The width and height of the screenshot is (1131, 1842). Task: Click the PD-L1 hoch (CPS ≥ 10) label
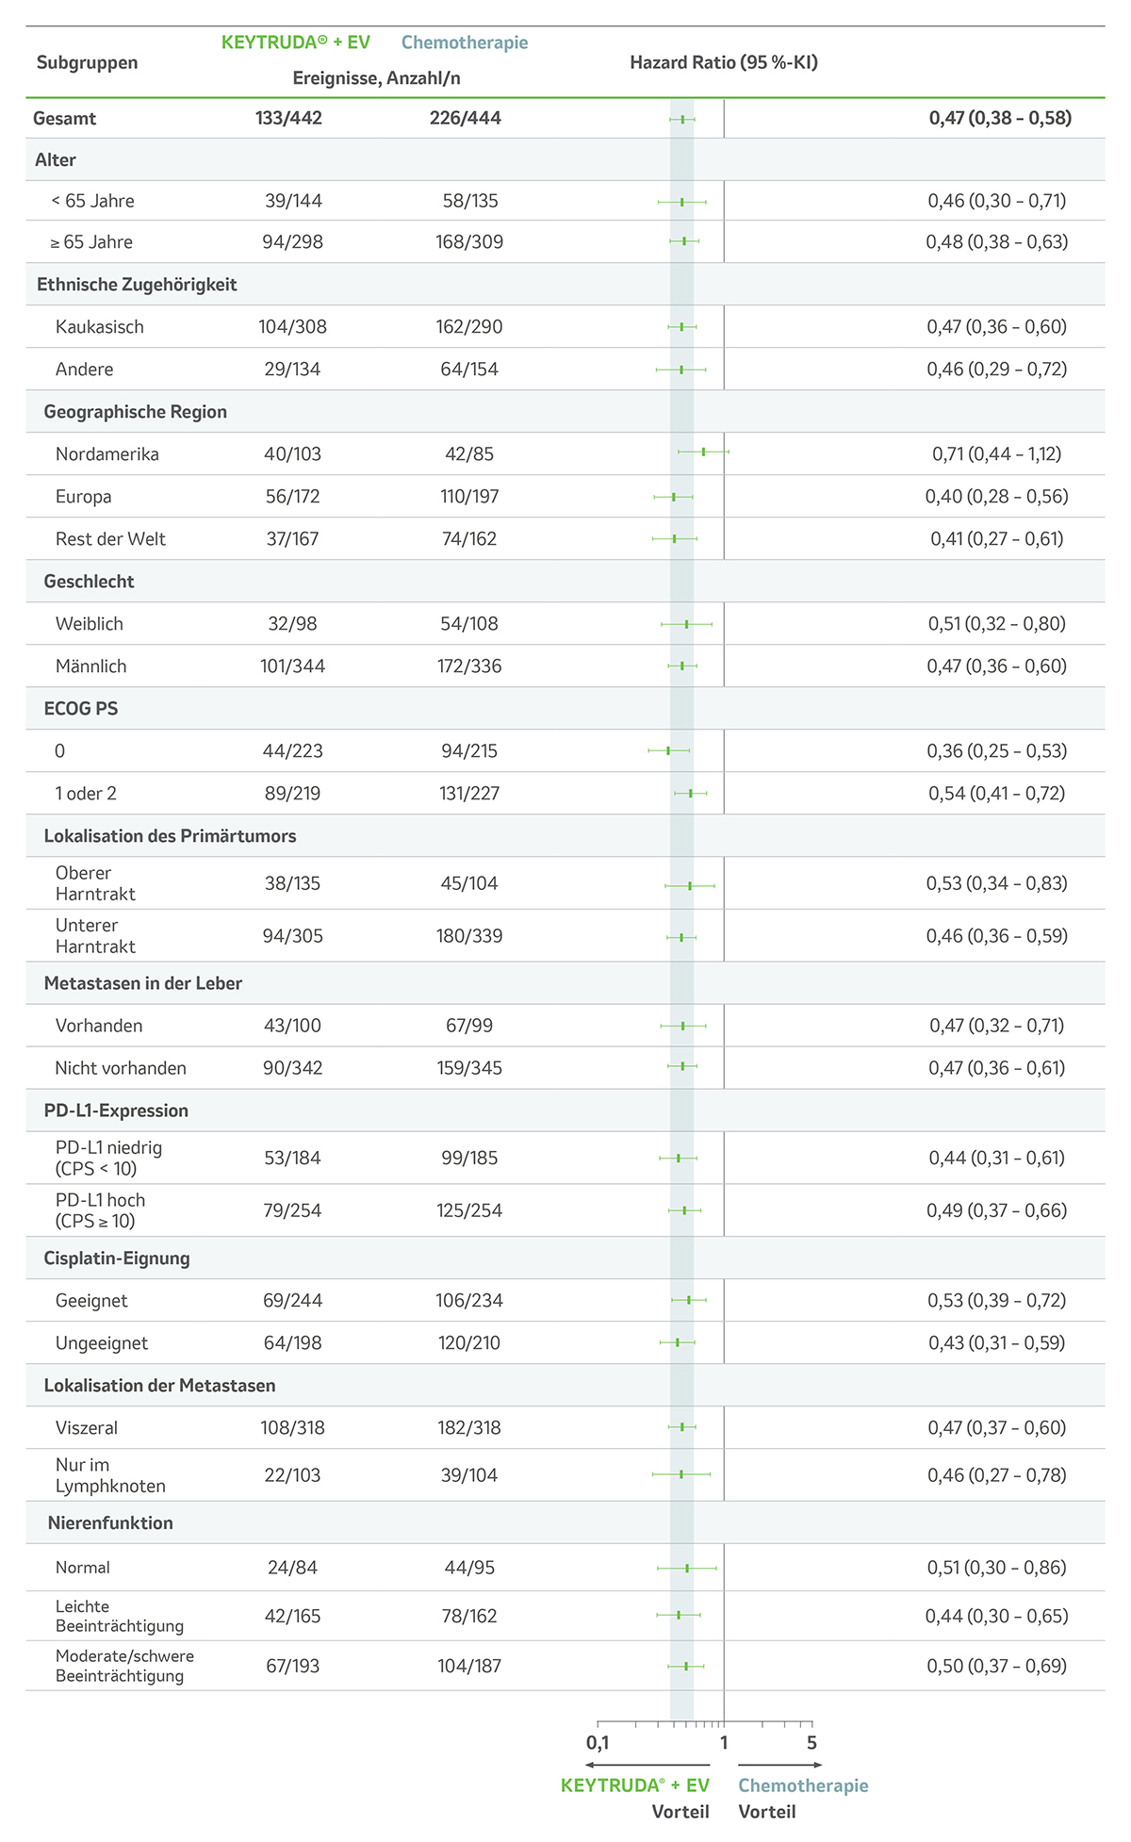click(100, 1210)
